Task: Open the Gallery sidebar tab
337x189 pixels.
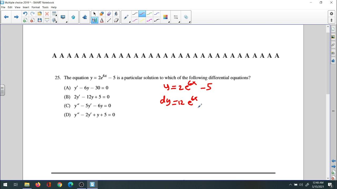Action: 333,37
